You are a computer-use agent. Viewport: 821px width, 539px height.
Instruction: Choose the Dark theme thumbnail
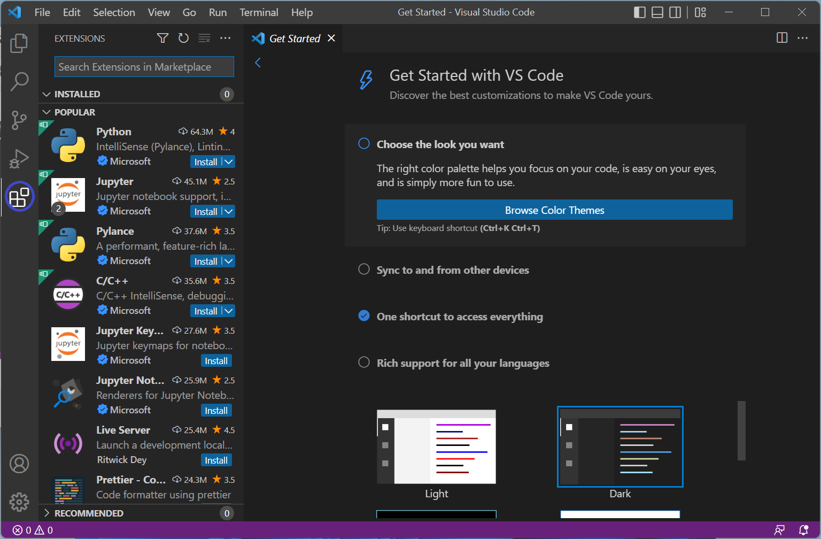tap(620, 446)
